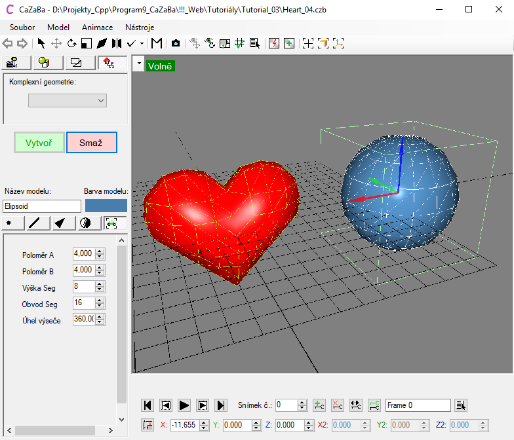The image size is (514, 440).
Task: Click the camera snapshot icon
Action: coord(176,43)
